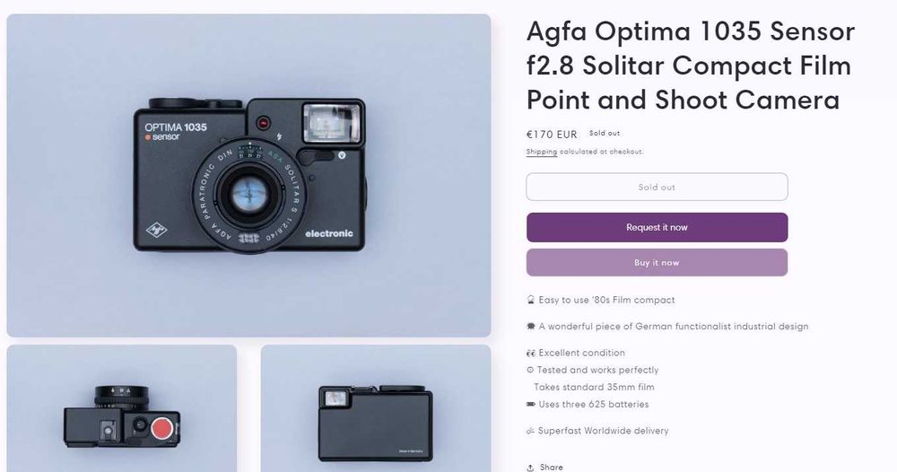
Task: Click the Agfa Optima 1035 product title
Action: [690, 66]
